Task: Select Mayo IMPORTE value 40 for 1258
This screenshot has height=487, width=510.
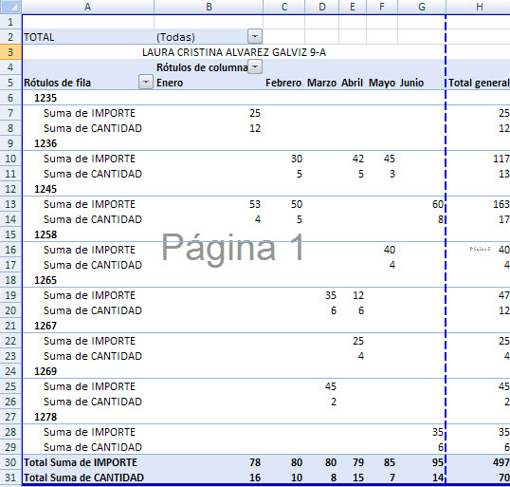Action: click(390, 250)
